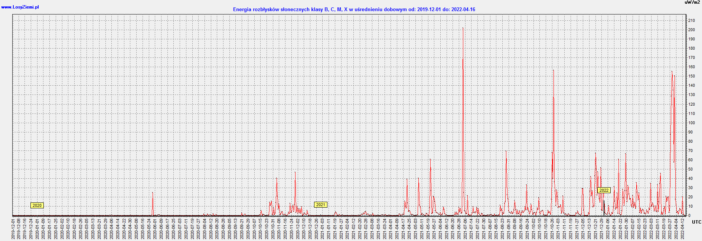
Task: Select the yellow 2021 year marker
Action: tap(320, 205)
